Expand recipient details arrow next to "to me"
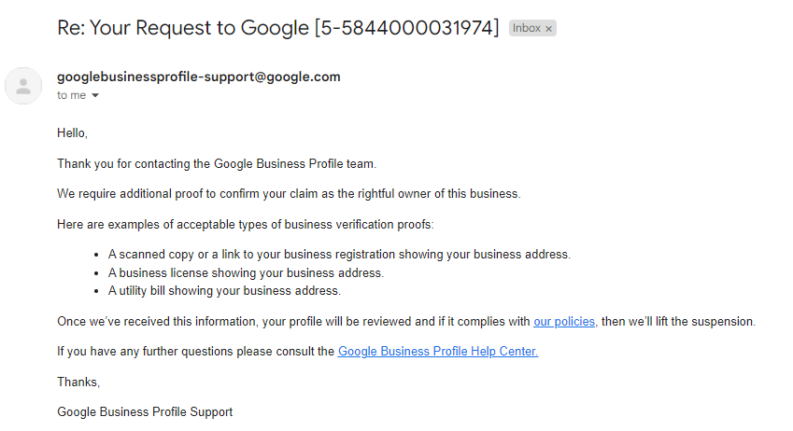The image size is (793, 431). [95, 95]
